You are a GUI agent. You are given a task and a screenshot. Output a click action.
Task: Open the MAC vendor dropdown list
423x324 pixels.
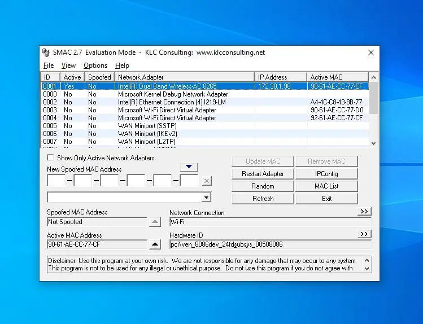tap(207, 198)
